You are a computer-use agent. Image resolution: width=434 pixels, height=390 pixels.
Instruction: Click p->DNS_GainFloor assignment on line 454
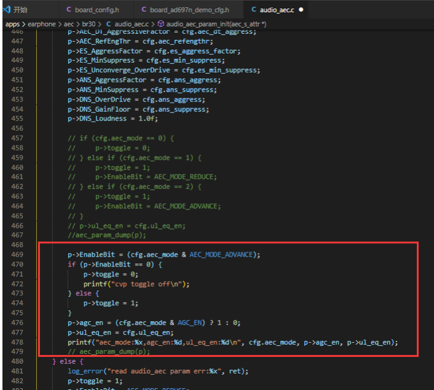(138, 109)
